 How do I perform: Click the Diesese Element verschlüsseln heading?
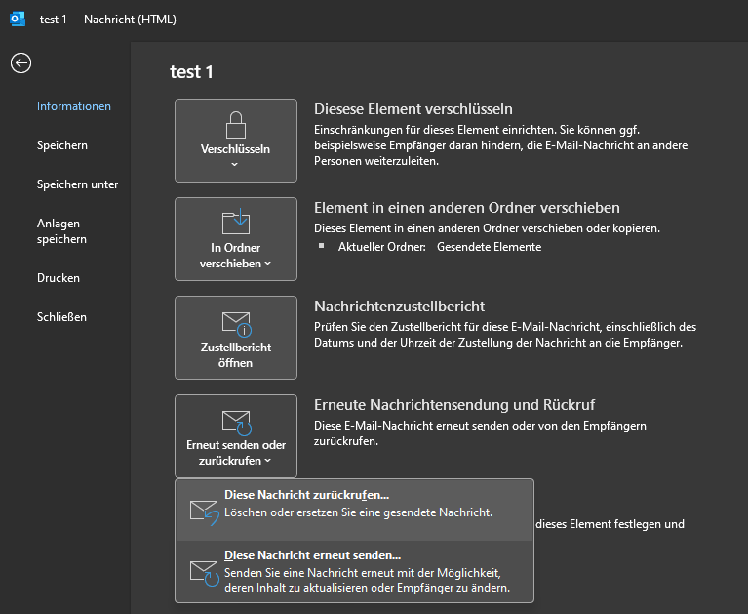coord(413,109)
